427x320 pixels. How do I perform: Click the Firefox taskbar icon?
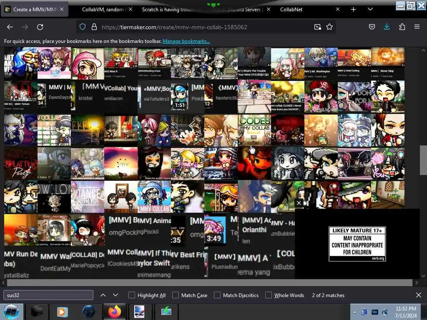tap(115, 312)
